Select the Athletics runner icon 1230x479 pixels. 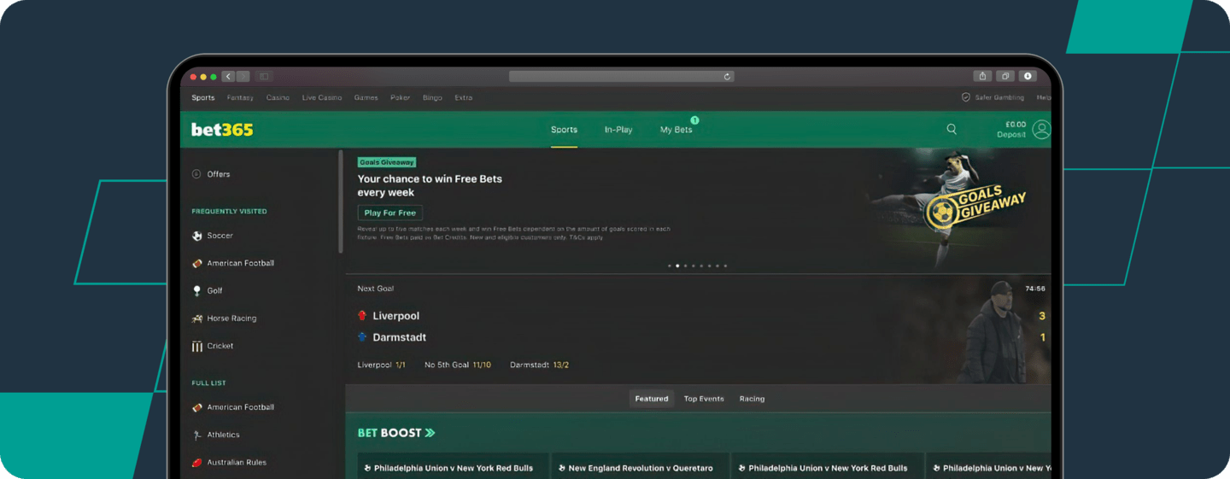coord(197,435)
